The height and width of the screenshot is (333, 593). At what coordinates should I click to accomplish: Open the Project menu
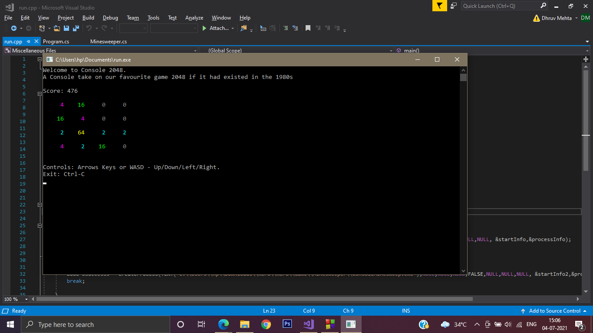[66, 18]
